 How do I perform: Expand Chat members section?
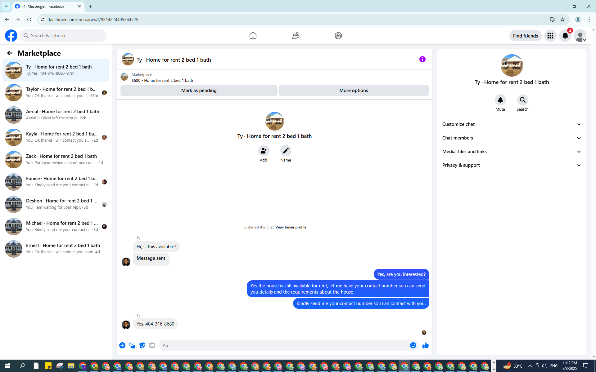point(511,138)
